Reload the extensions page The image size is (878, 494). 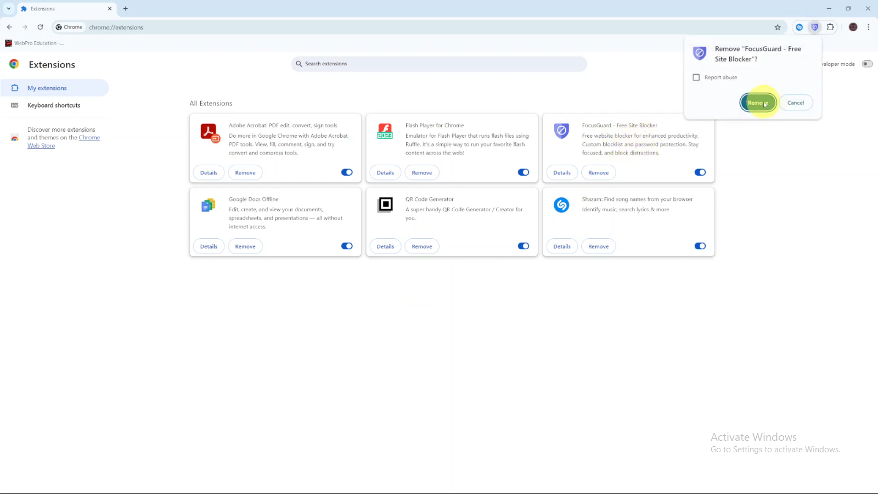40,27
